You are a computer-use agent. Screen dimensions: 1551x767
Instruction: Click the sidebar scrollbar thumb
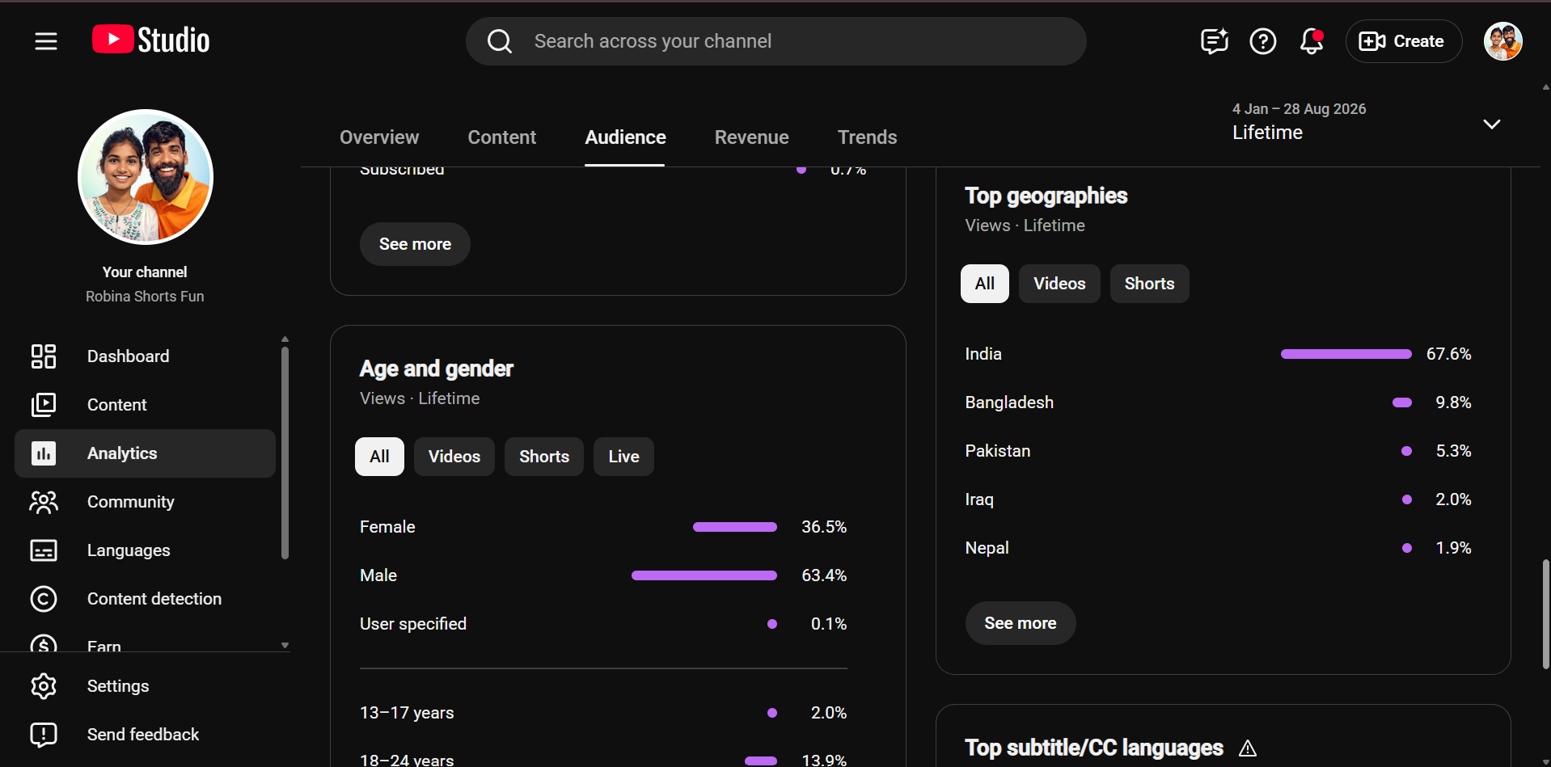click(x=285, y=453)
